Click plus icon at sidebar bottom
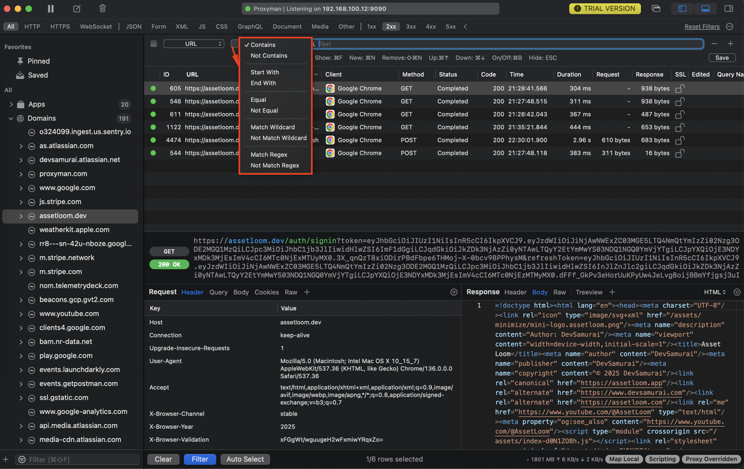This screenshot has width=744, height=469. 5,459
